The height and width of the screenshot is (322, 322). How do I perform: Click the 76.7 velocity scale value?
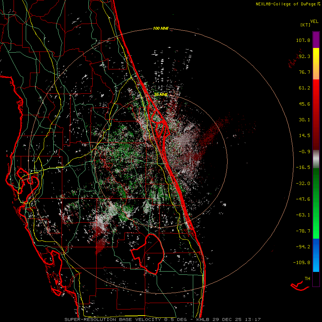[304, 72]
